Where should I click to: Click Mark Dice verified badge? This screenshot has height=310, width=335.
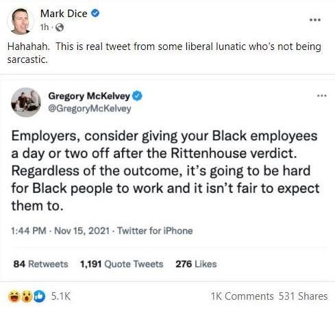(x=95, y=13)
